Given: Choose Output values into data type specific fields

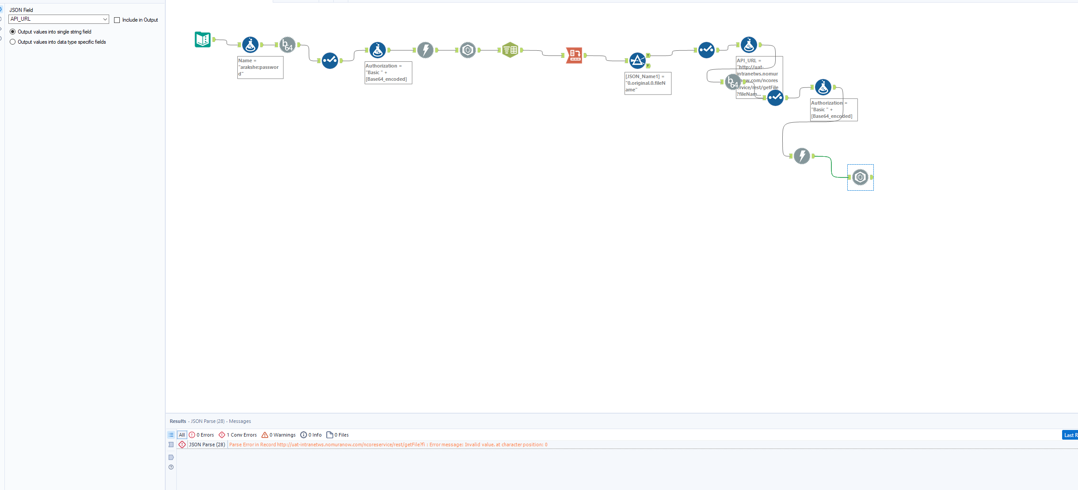Looking at the screenshot, I should [13, 42].
